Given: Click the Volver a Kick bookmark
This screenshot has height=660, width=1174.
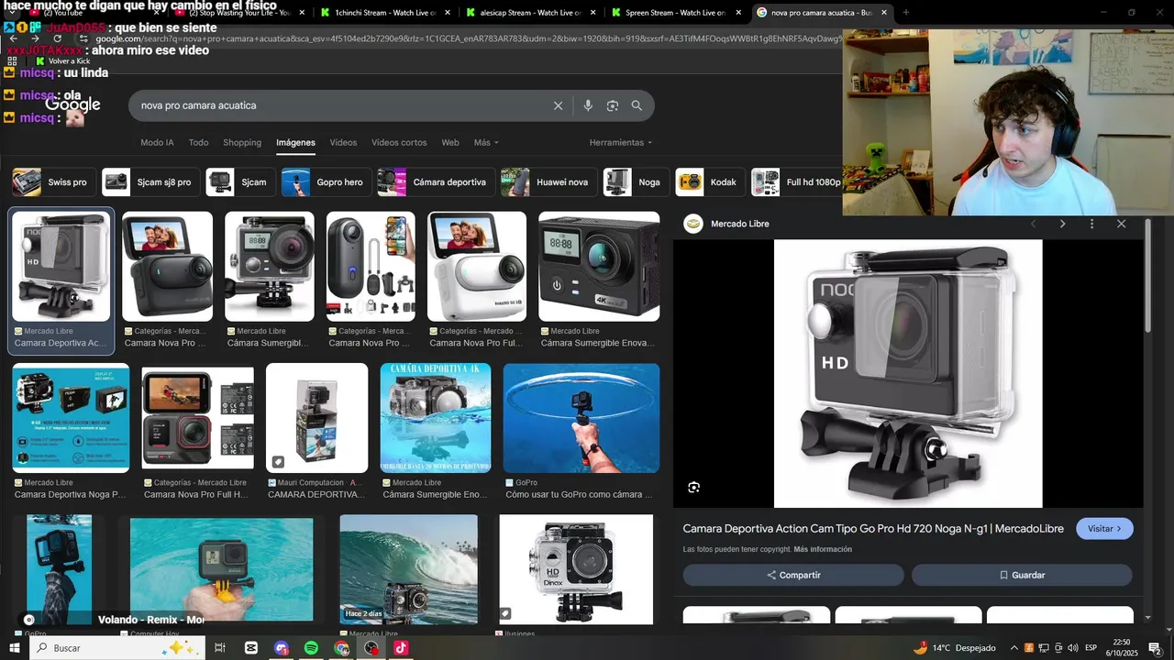Looking at the screenshot, I should tap(63, 61).
